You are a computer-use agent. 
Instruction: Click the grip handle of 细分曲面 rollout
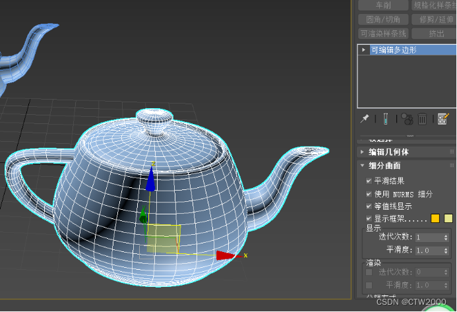(x=452, y=166)
